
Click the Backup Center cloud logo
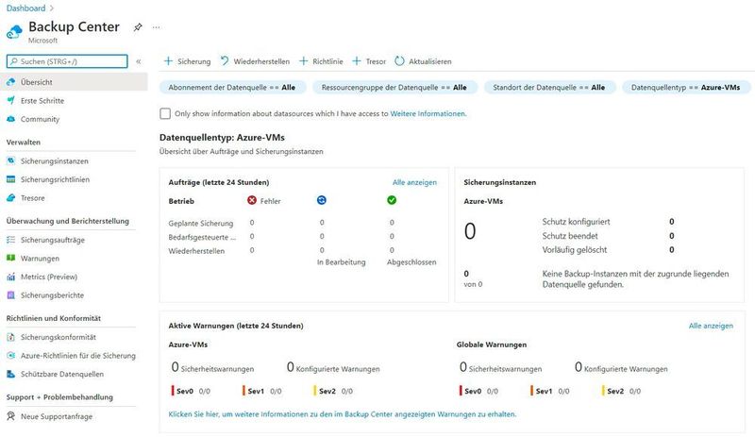coord(14,32)
